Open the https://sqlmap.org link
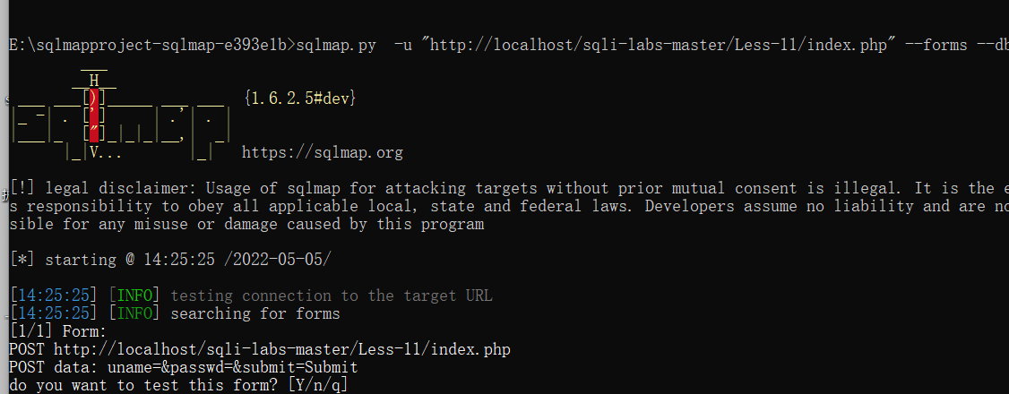The height and width of the screenshot is (394, 1009). coord(322,153)
